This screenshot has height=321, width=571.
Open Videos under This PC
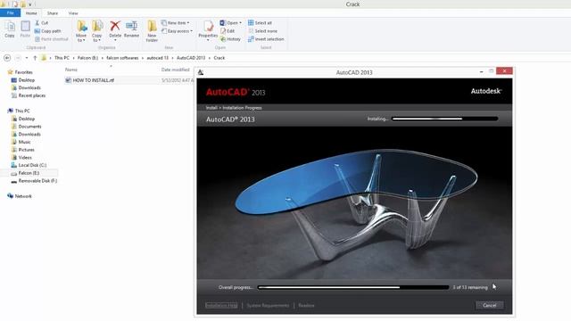pos(21,157)
